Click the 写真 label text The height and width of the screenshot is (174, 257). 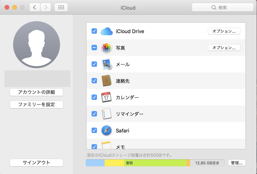tap(120, 48)
